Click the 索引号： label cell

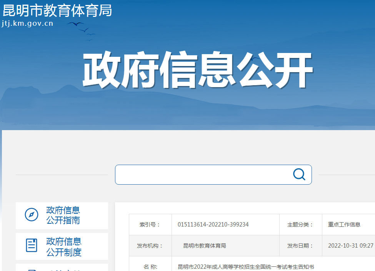(x=150, y=225)
